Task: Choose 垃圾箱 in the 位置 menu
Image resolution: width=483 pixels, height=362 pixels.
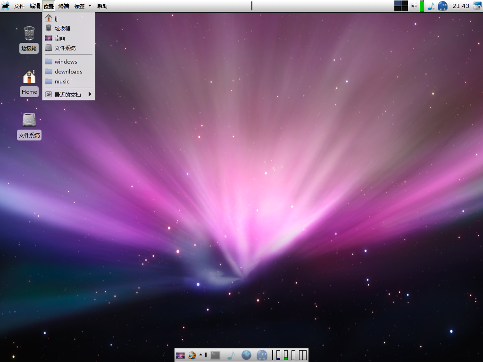Action: coord(68,28)
